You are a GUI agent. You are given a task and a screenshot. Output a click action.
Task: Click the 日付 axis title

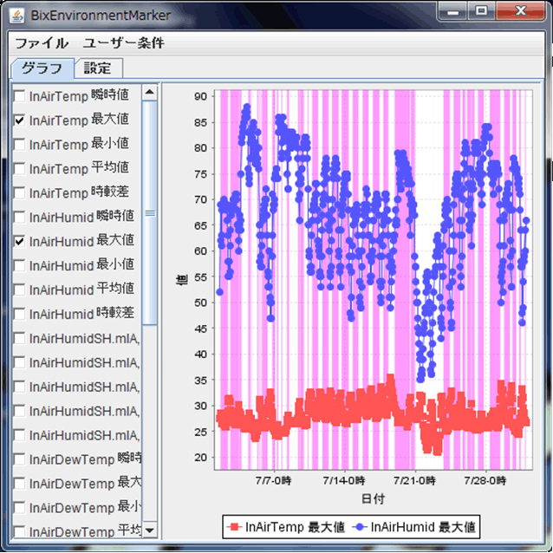373,498
